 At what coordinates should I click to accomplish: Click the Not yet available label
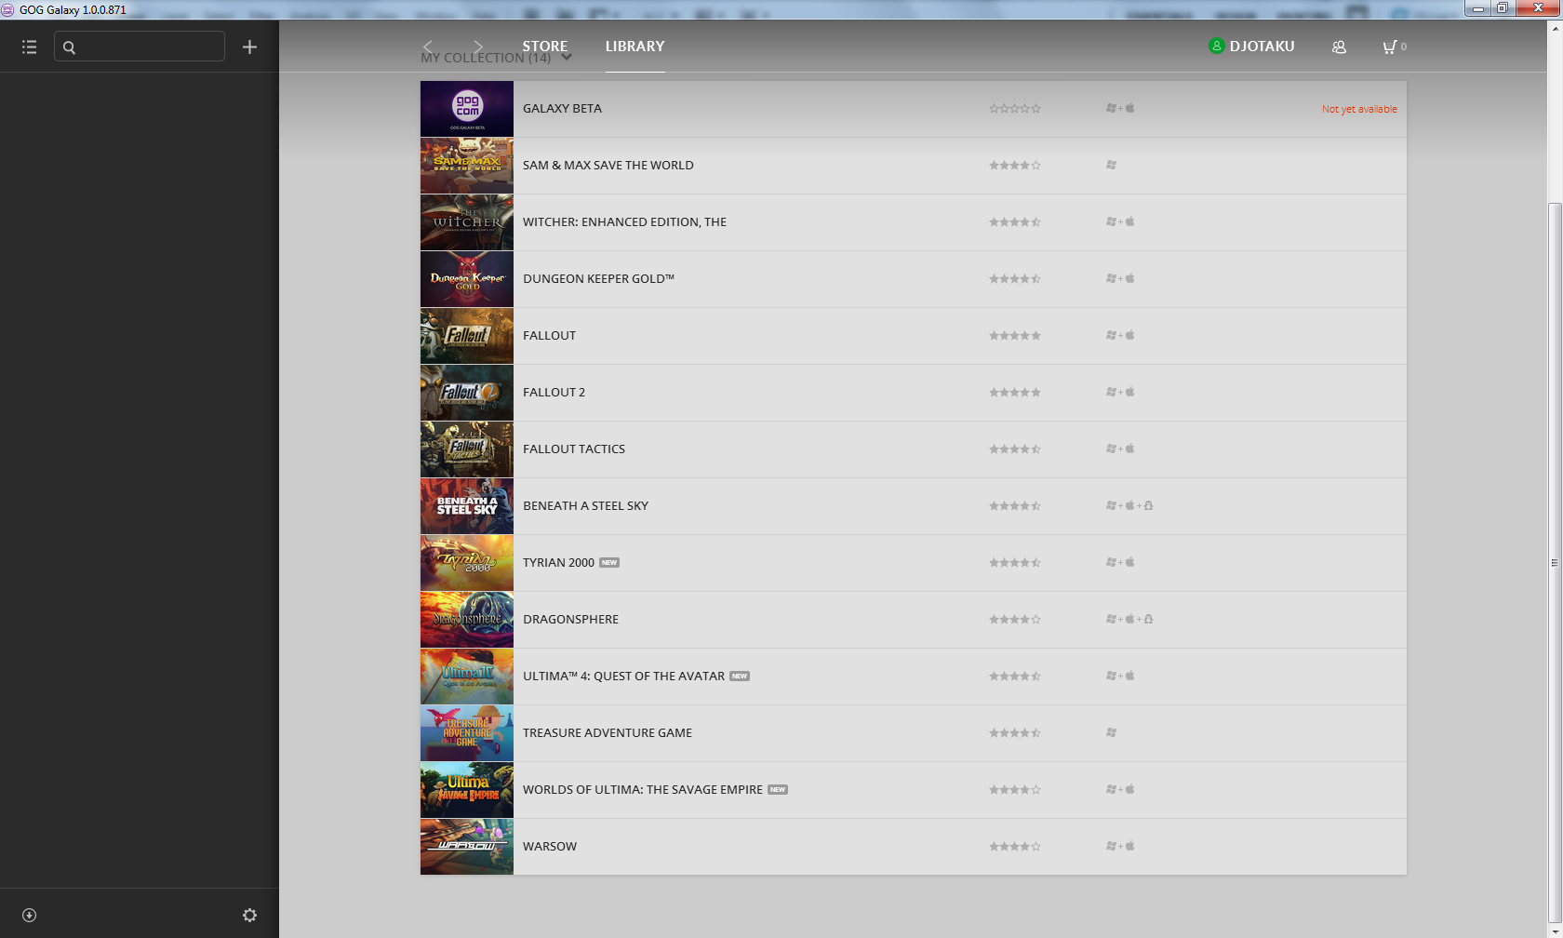(1359, 110)
